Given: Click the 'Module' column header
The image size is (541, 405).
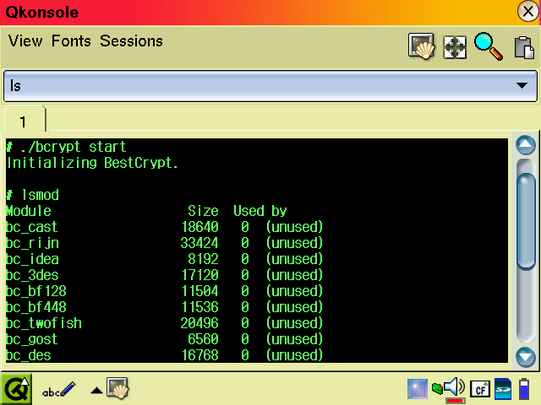Looking at the screenshot, I should pos(29,211).
